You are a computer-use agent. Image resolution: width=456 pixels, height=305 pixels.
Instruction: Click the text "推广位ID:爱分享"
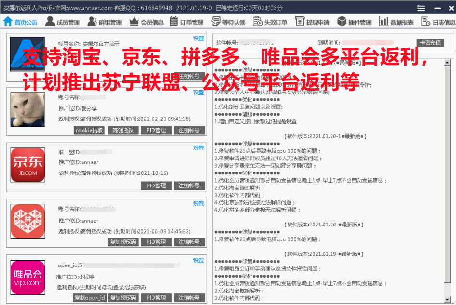(x=78, y=108)
